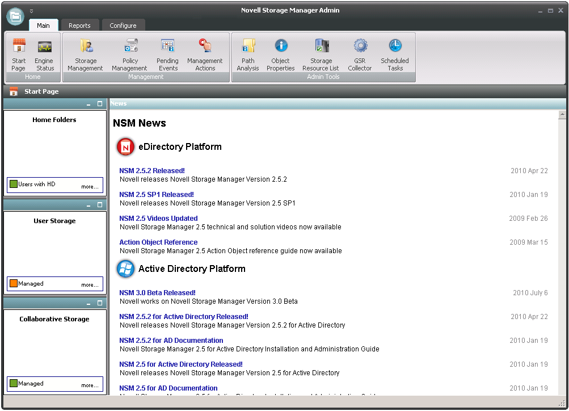Launch GSR Collector
The width and height of the screenshot is (569, 411).
coord(360,54)
